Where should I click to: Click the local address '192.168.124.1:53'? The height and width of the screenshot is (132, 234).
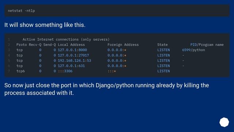74,60
